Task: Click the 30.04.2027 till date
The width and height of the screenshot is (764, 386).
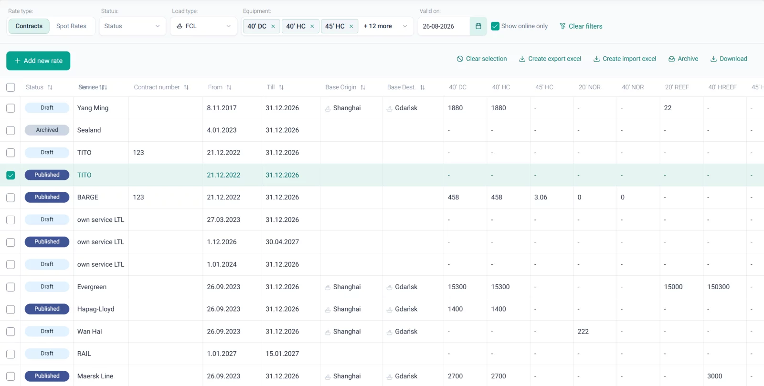Action: (x=282, y=242)
